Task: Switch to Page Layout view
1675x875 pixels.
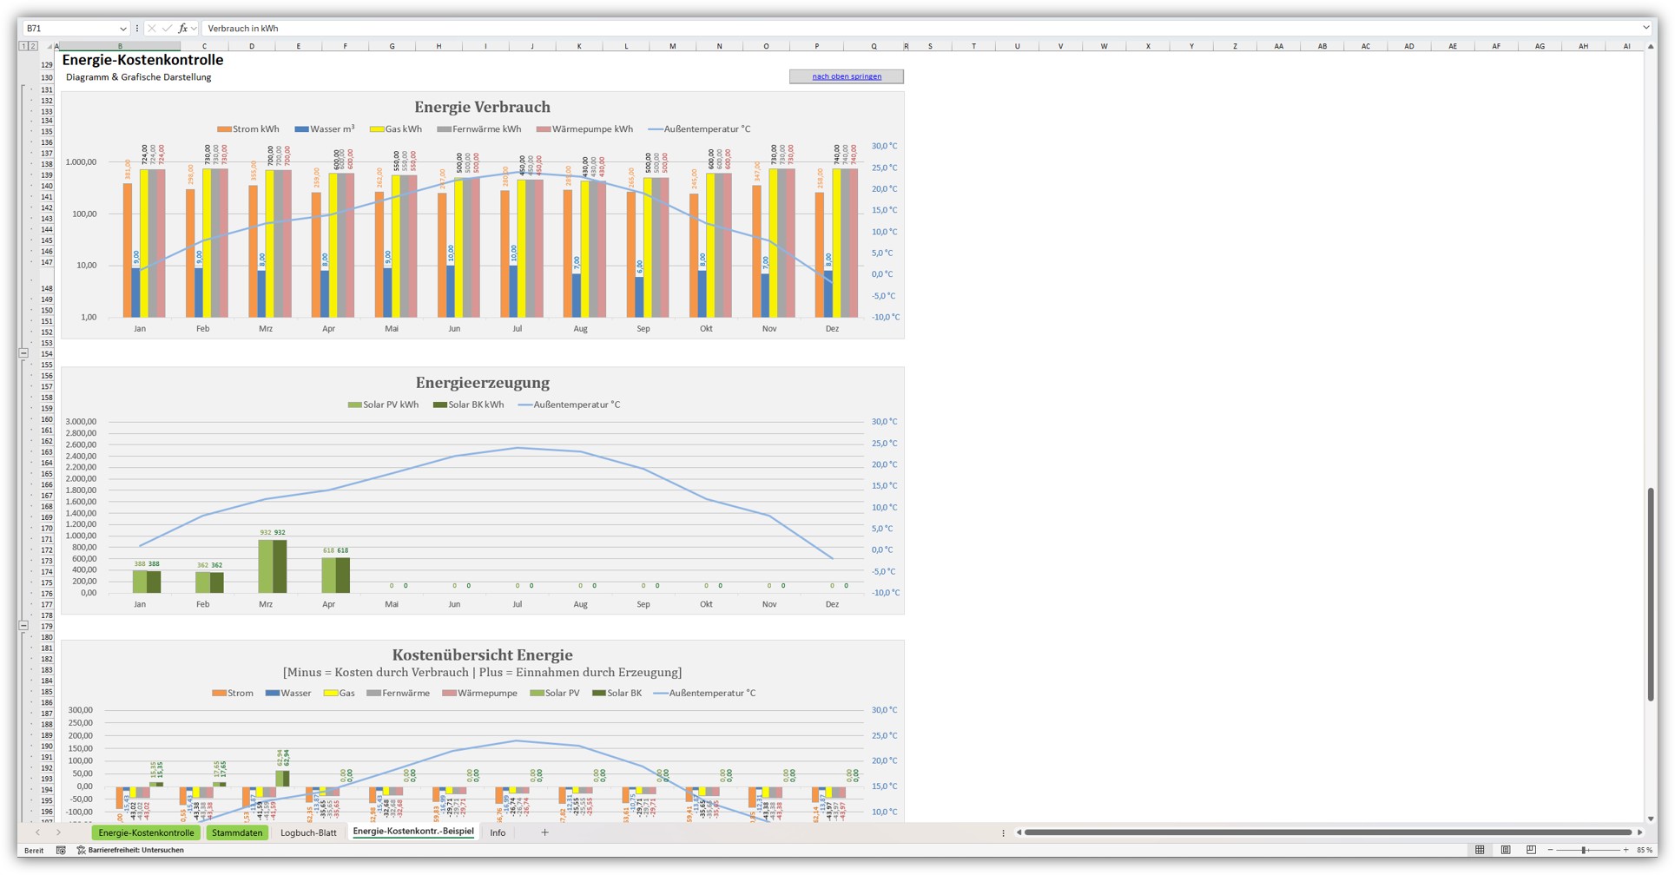Action: coord(1506,851)
